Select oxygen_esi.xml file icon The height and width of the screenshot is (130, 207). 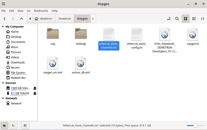coord(52,63)
